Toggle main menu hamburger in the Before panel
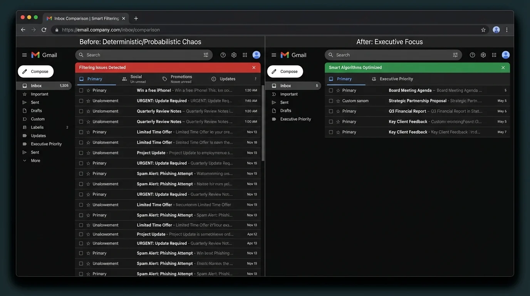The width and height of the screenshot is (530, 296). [24, 55]
